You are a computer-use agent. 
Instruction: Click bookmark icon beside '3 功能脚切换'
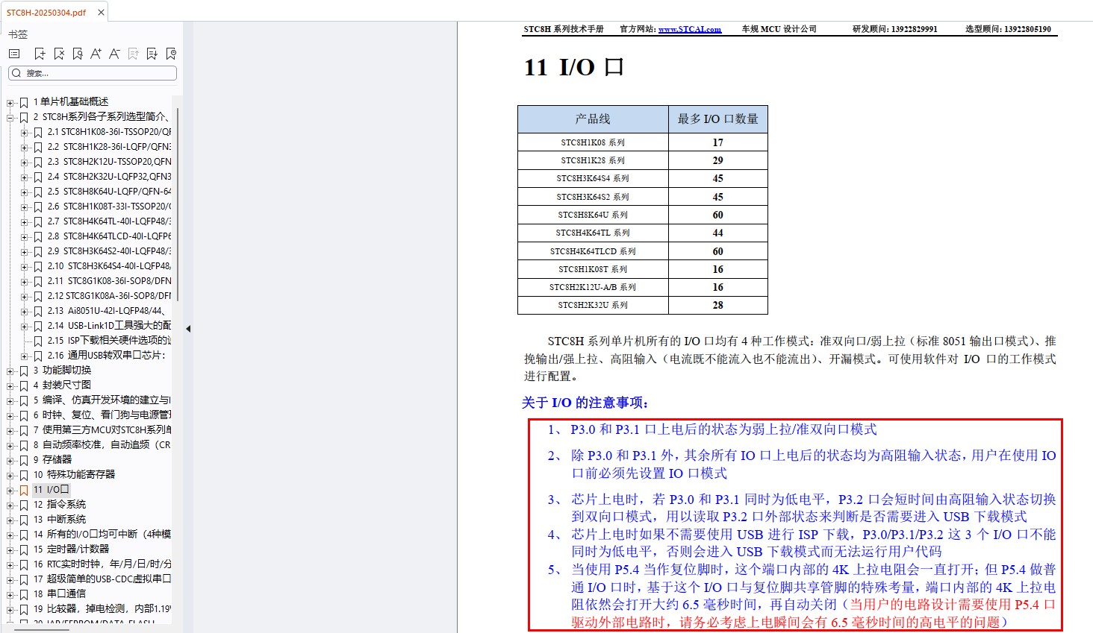24,371
